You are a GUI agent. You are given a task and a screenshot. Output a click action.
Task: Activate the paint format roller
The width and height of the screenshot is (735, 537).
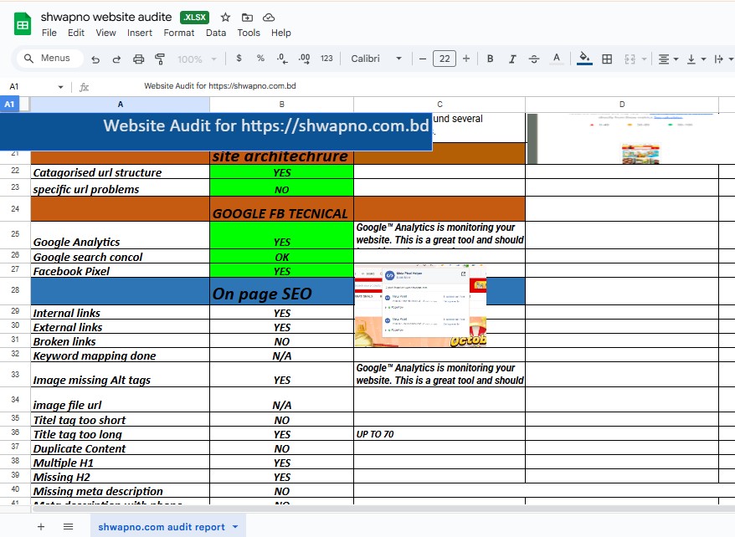pyautogui.click(x=160, y=59)
